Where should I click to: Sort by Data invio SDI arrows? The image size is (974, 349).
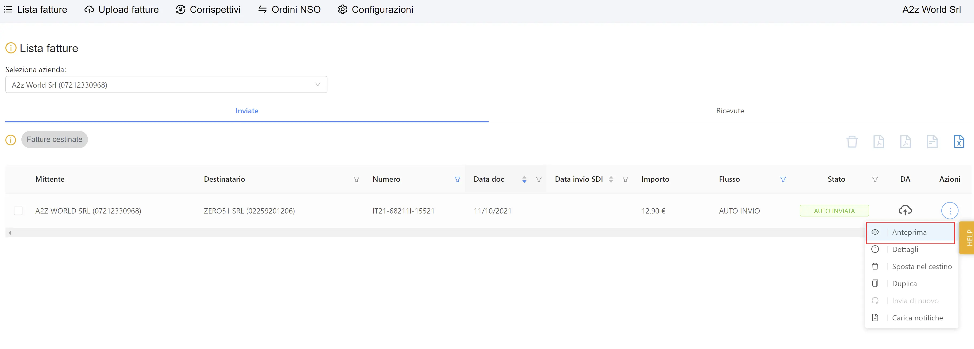click(611, 179)
